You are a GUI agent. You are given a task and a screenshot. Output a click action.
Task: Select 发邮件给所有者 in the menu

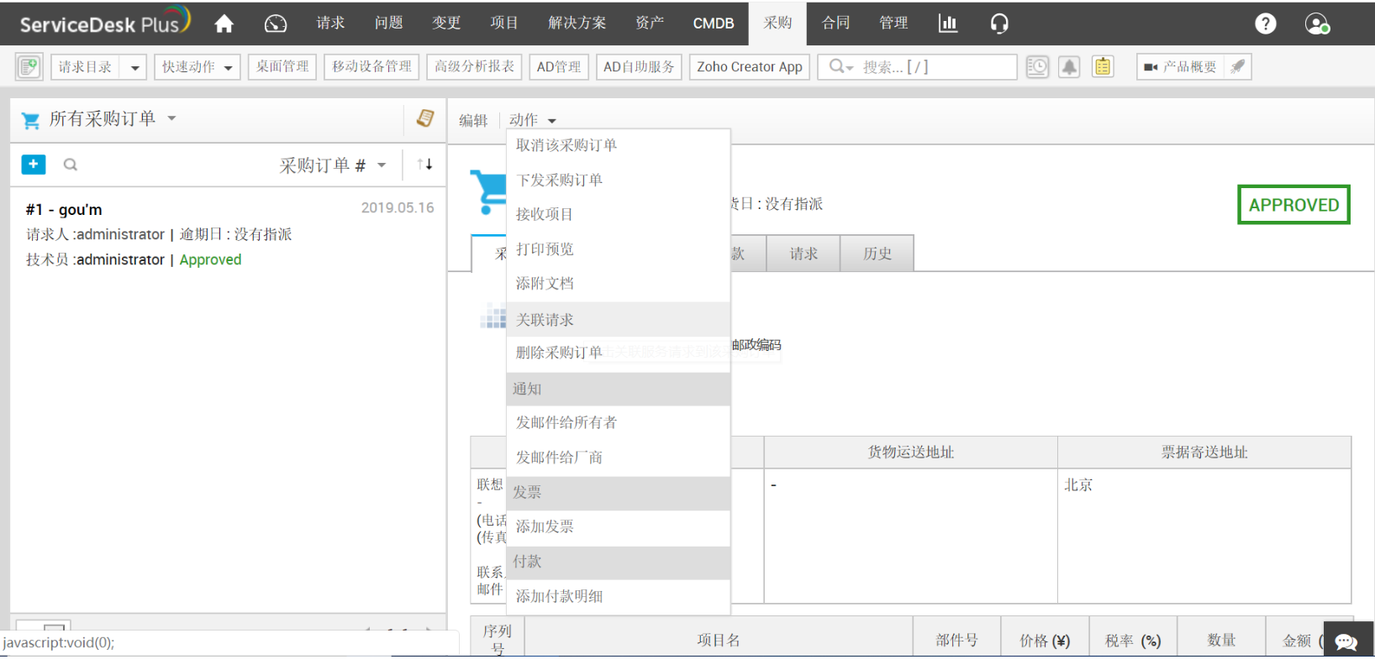click(x=619, y=422)
